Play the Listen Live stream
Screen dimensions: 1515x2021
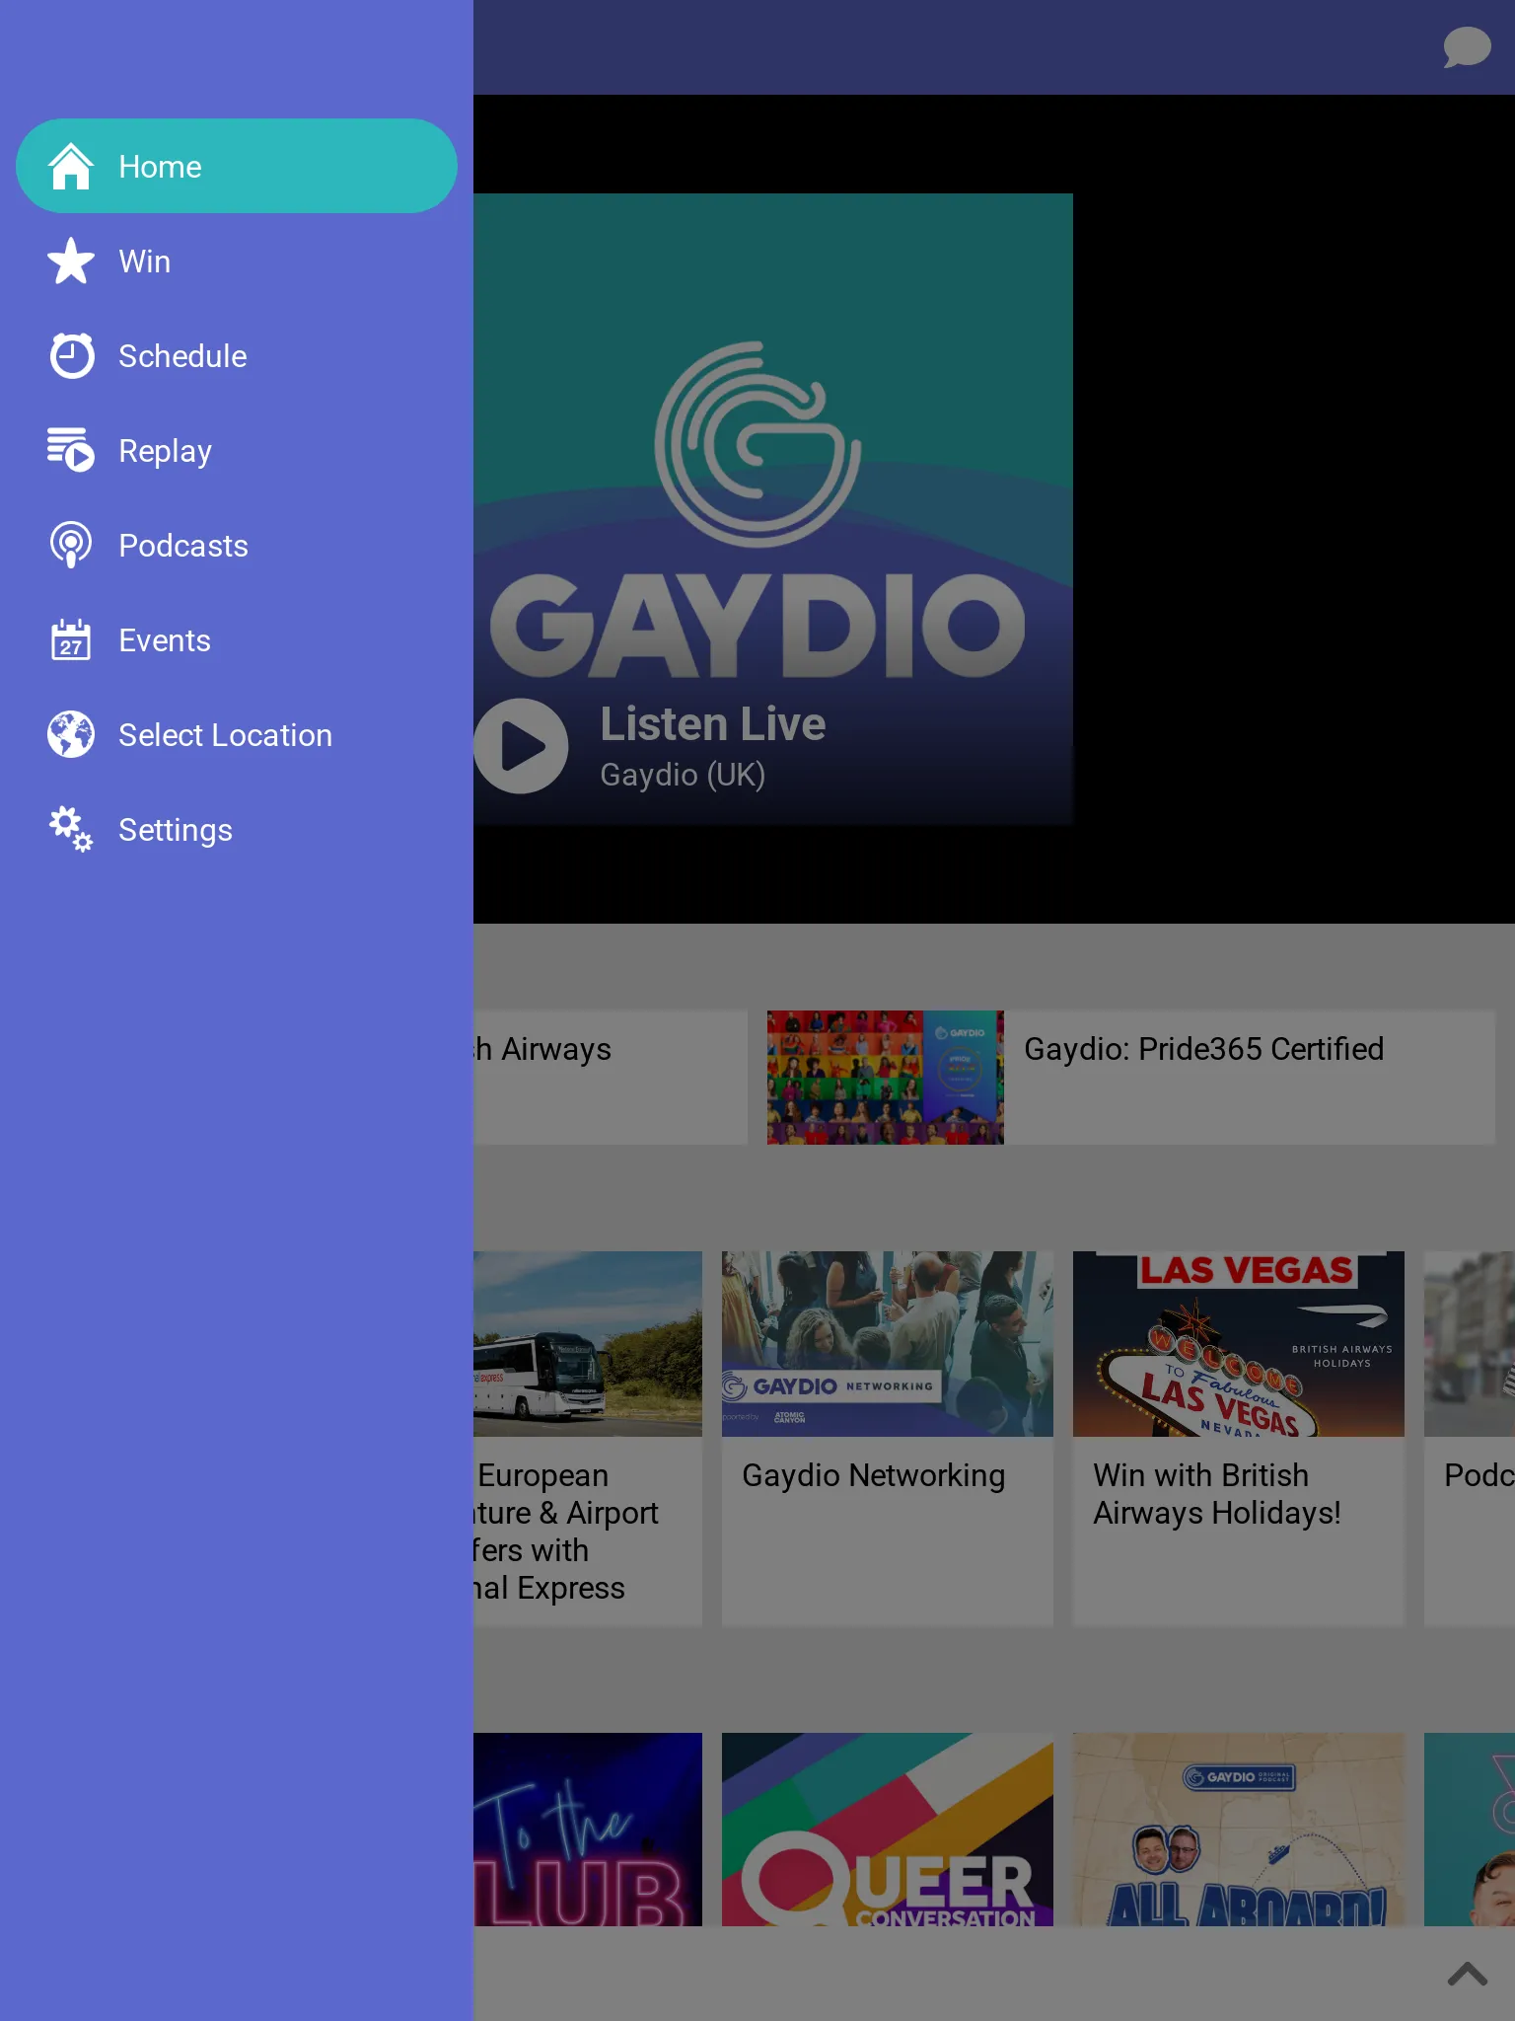click(x=521, y=746)
